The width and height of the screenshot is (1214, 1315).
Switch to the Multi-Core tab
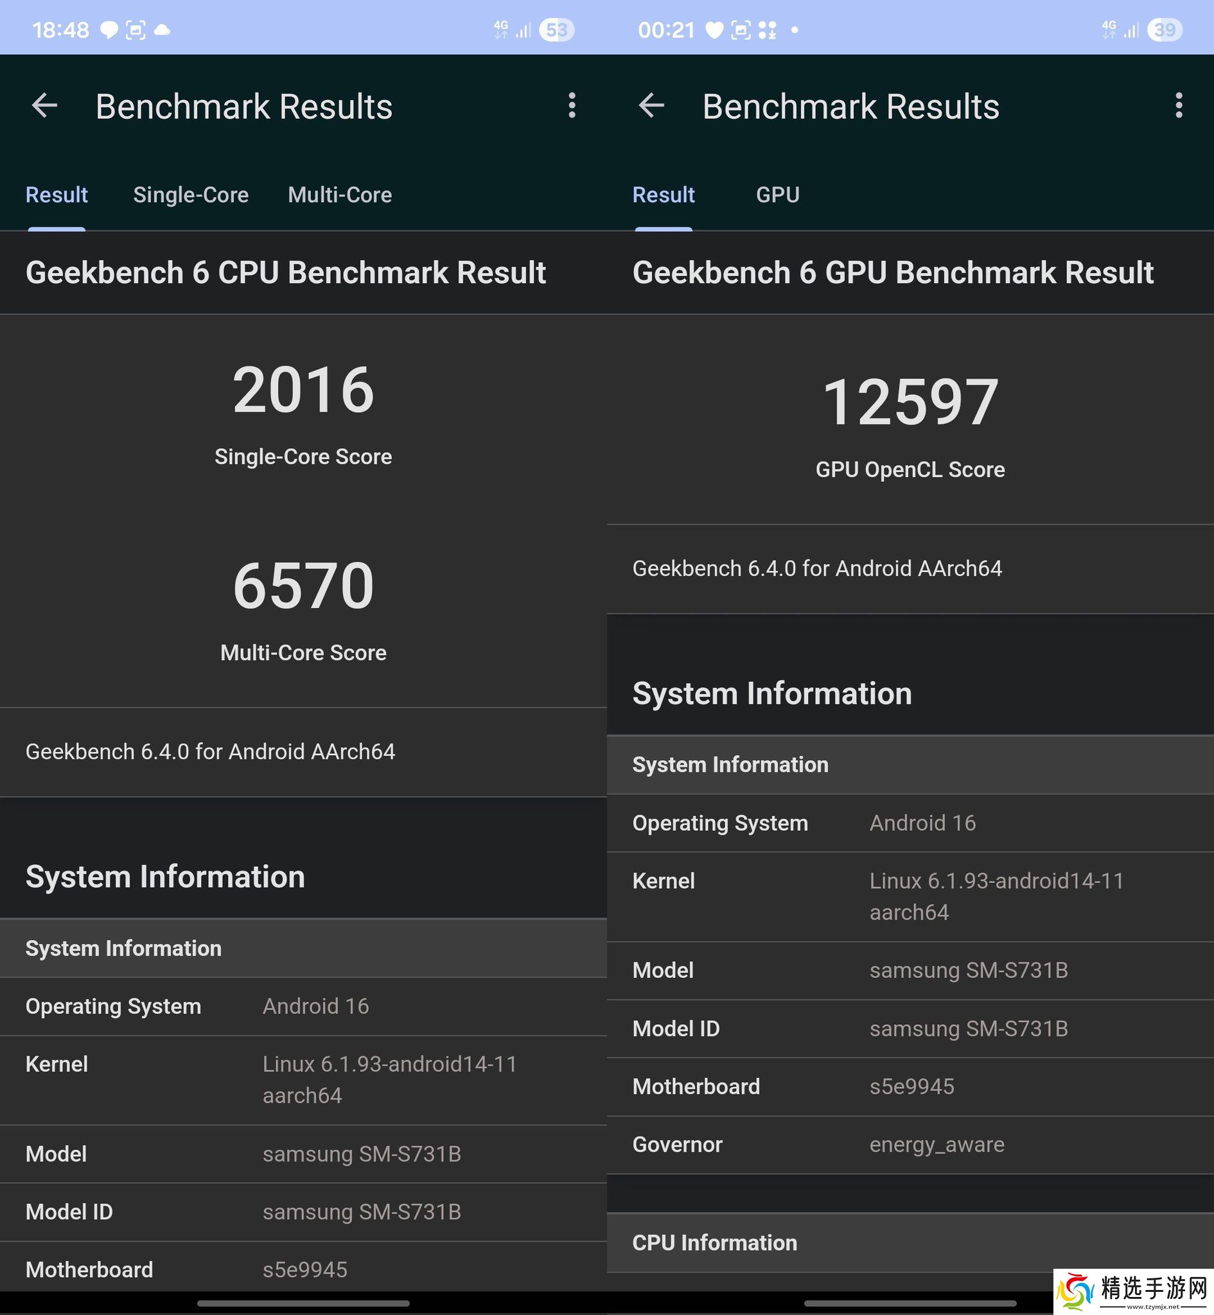[340, 195]
